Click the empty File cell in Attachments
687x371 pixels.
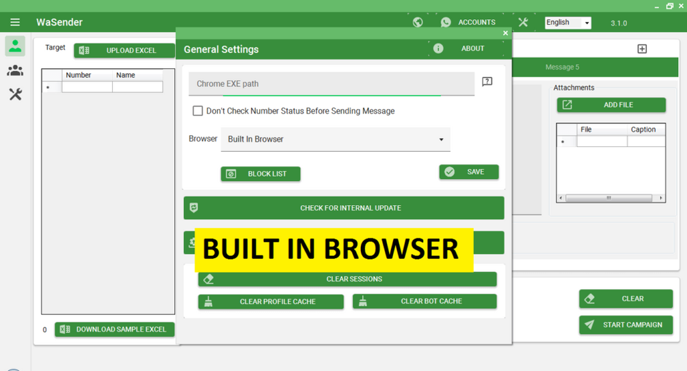pos(602,141)
